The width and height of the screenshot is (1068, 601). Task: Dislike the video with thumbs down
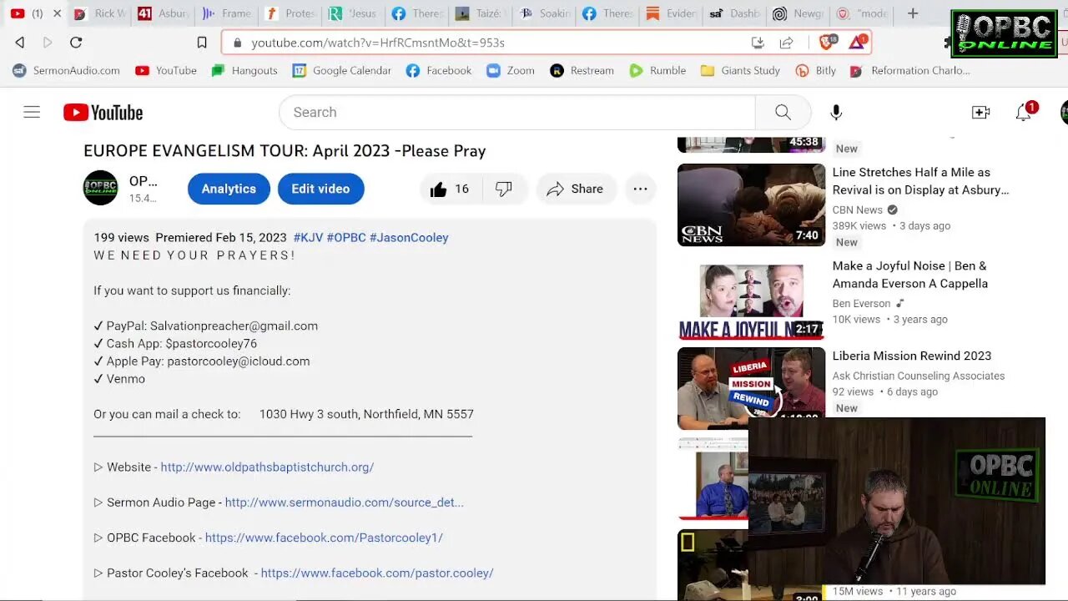(x=504, y=189)
